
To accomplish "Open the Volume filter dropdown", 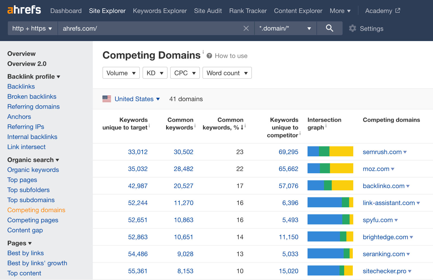I will (x=121, y=73).
